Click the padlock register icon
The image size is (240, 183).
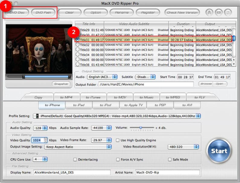click(209, 12)
